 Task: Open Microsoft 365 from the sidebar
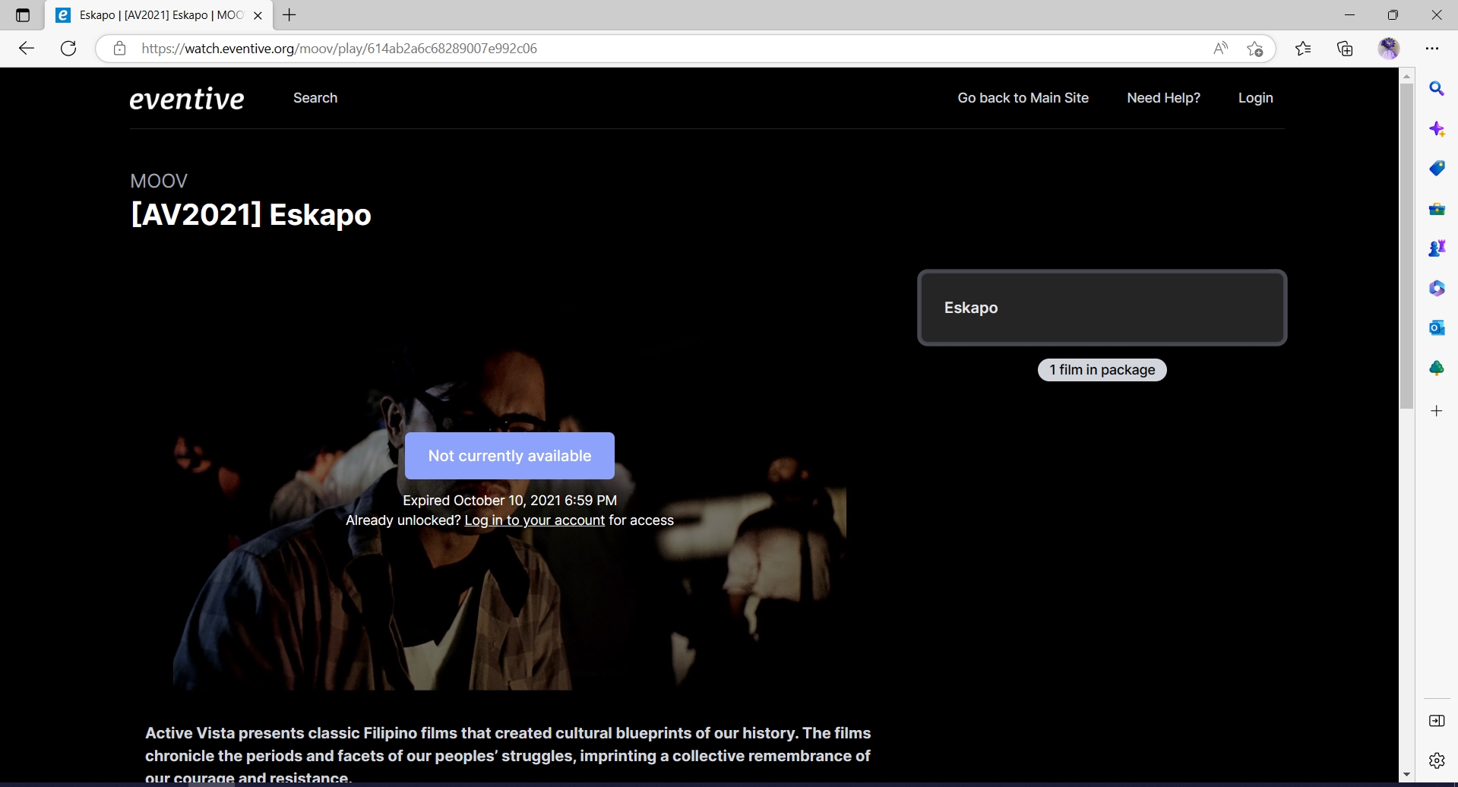pyautogui.click(x=1437, y=288)
